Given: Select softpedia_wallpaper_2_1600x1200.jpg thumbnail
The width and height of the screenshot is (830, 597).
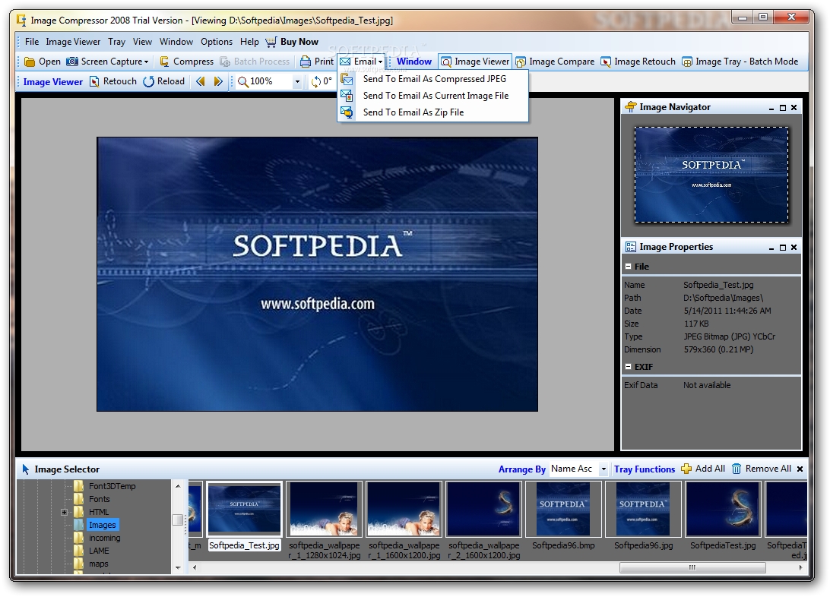Looking at the screenshot, I should [484, 509].
